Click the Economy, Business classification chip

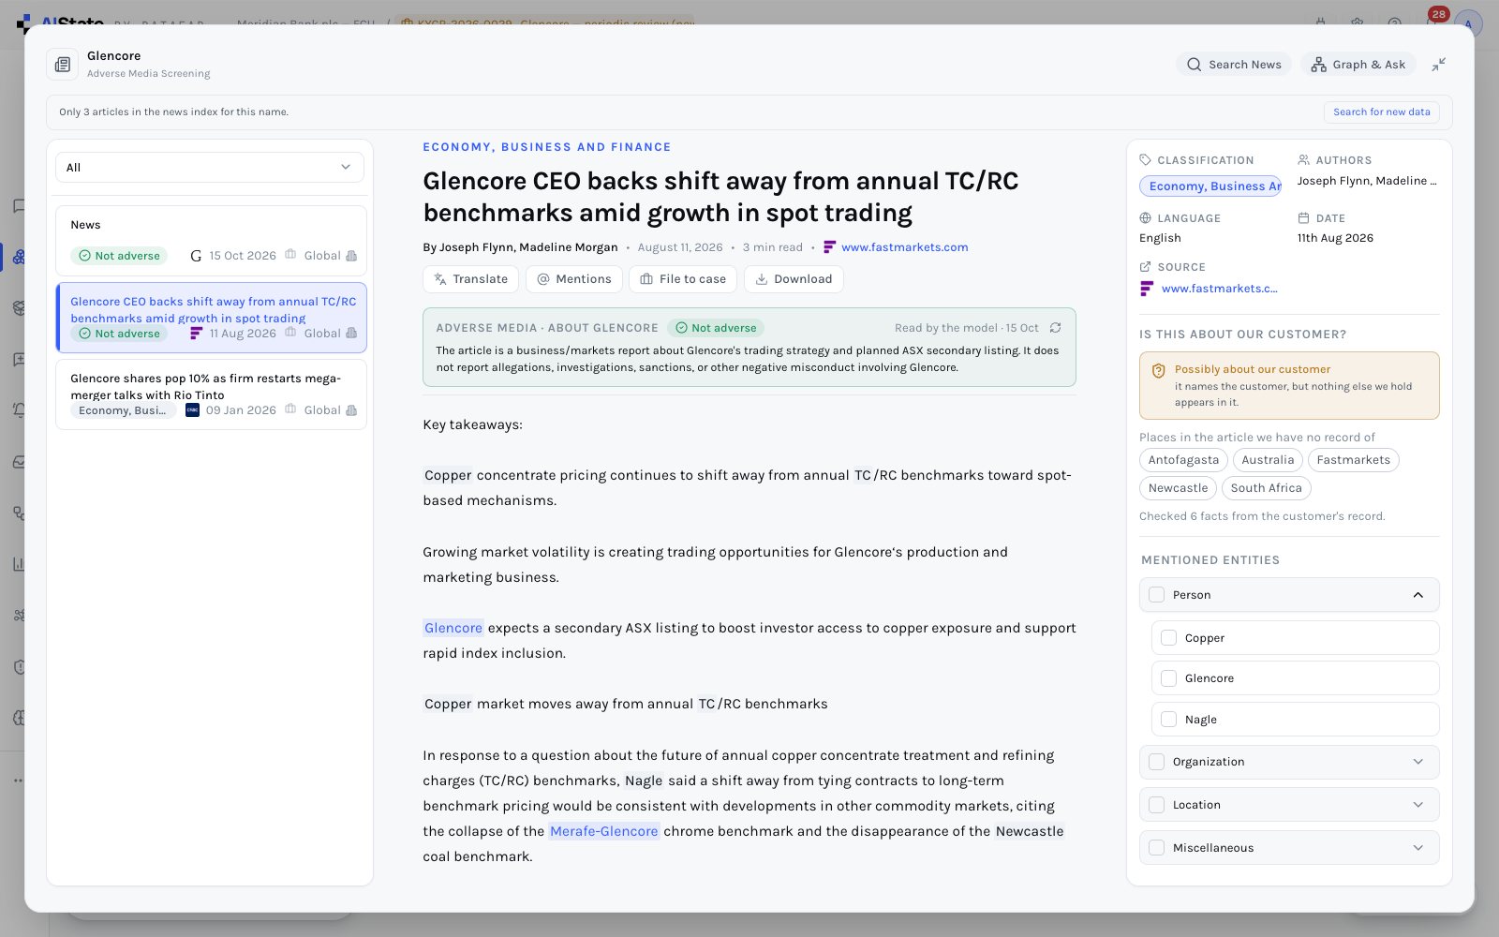pyautogui.click(x=1210, y=186)
